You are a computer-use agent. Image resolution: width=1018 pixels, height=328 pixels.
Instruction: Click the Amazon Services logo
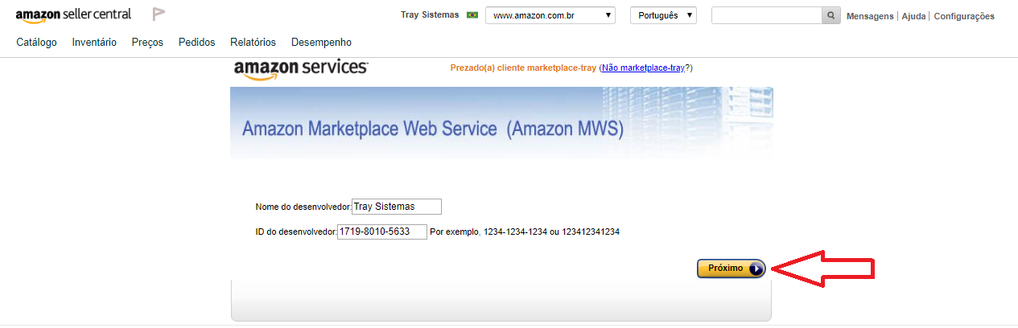pyautogui.click(x=301, y=70)
